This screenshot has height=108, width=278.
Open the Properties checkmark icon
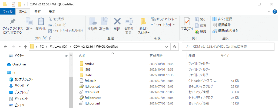point(187,22)
